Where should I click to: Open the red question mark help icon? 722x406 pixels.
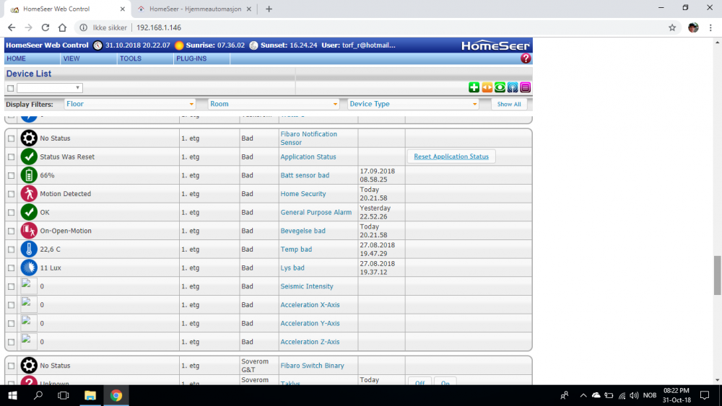coord(526,58)
